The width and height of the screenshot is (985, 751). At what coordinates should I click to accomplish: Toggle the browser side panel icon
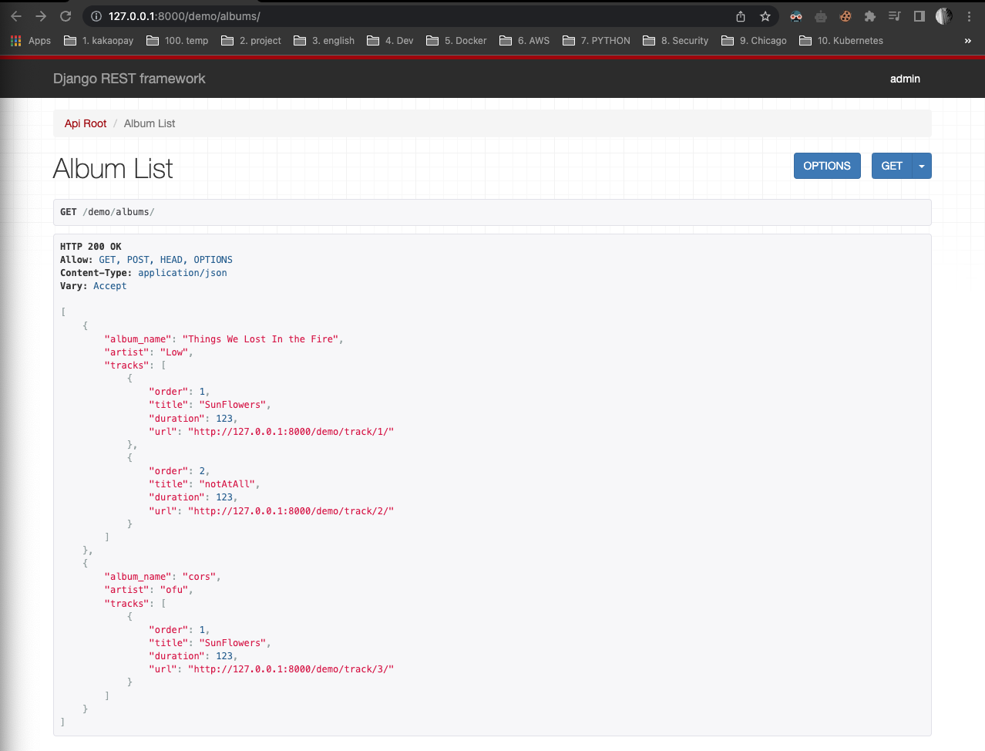click(919, 16)
